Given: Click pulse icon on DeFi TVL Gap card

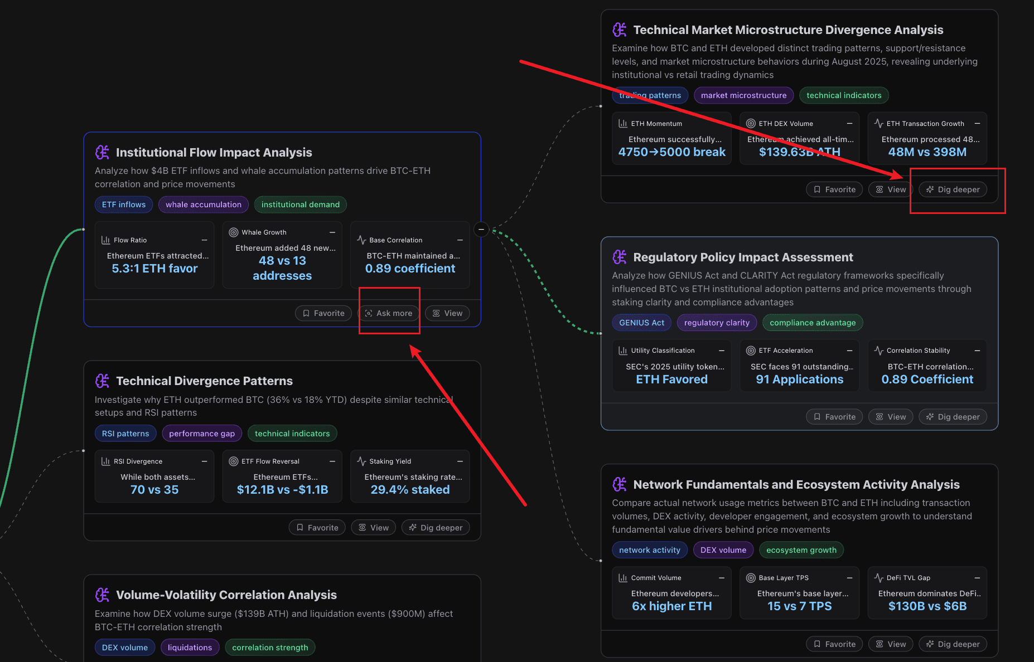Looking at the screenshot, I should tap(879, 578).
